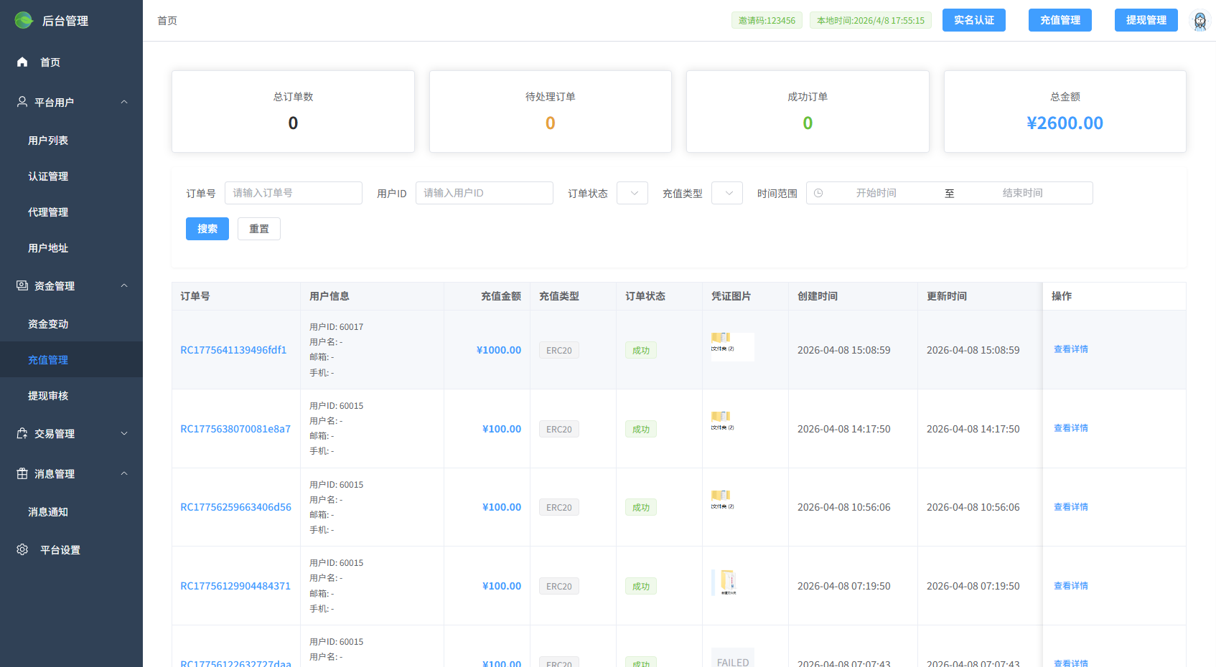Click the 实名认证 button

click(x=973, y=19)
